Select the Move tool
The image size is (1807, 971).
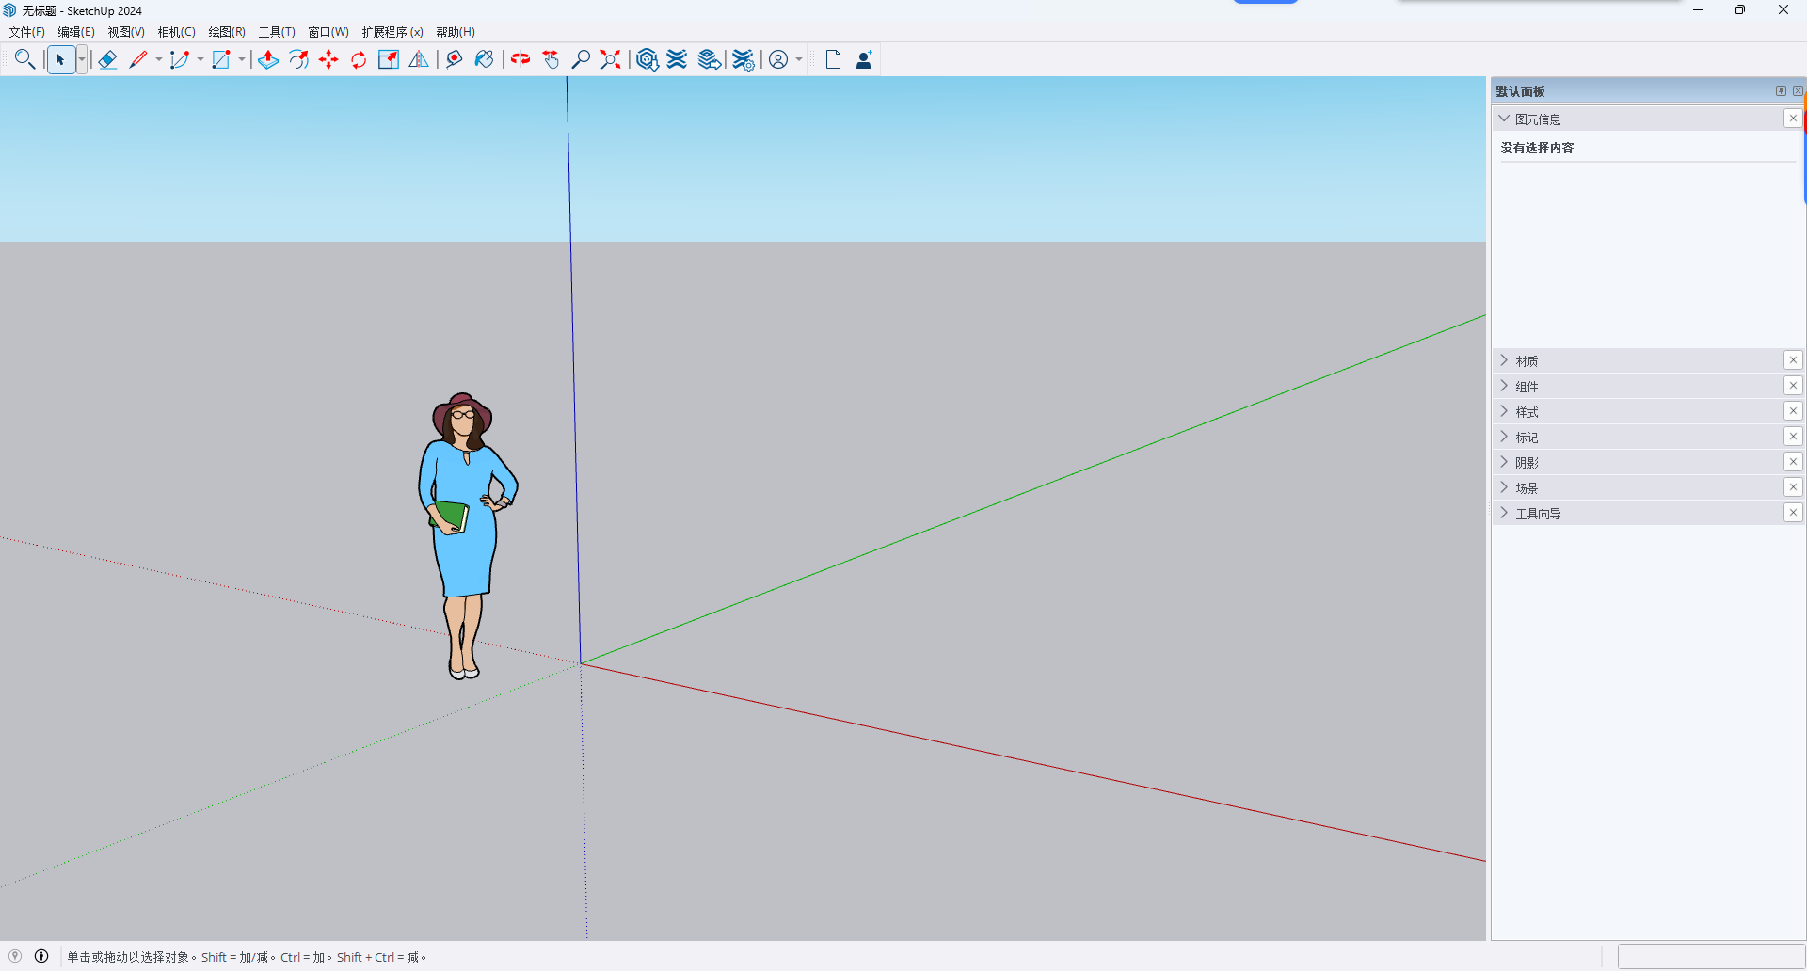pos(328,59)
